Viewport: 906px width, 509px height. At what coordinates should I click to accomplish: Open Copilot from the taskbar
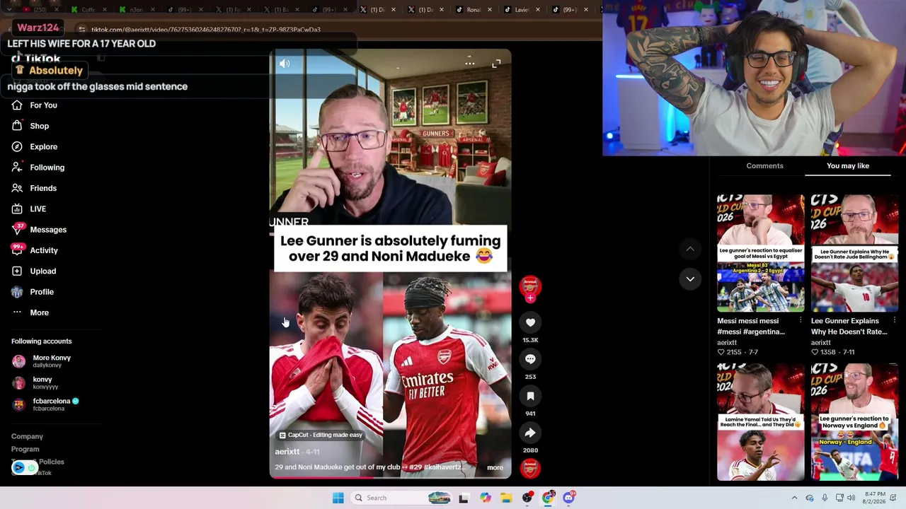[485, 498]
